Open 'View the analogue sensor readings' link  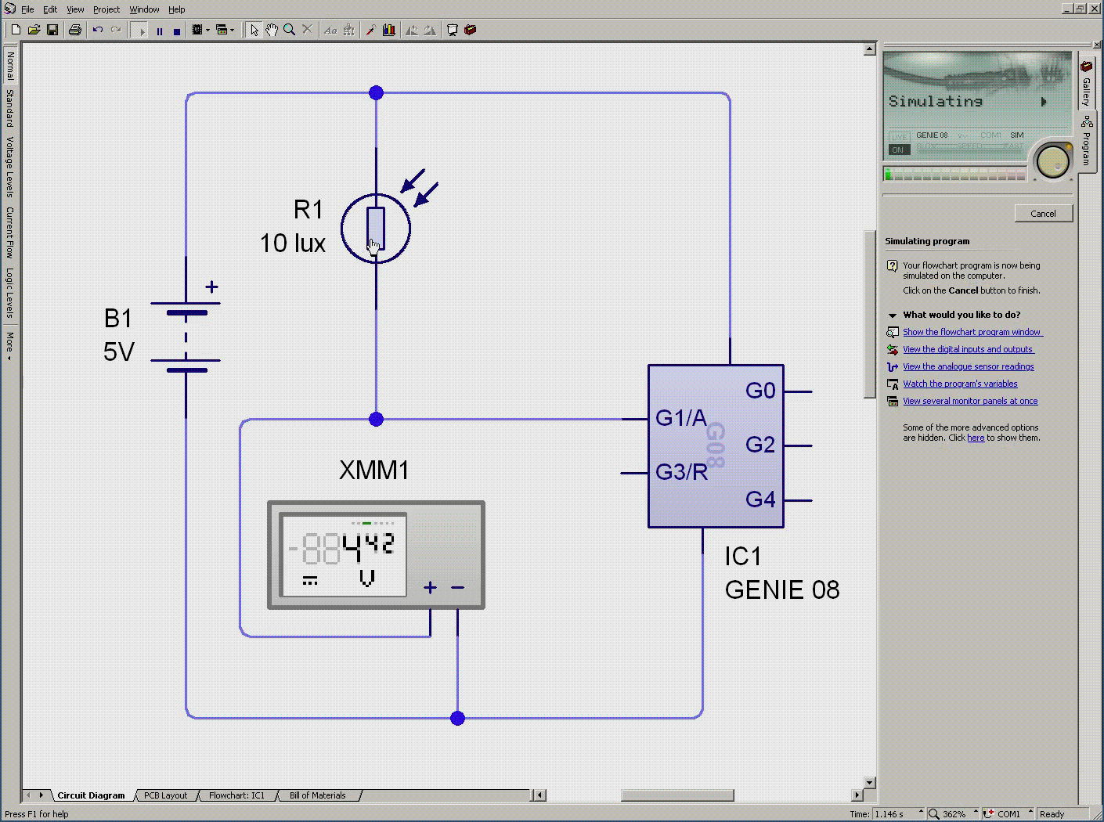(x=968, y=366)
